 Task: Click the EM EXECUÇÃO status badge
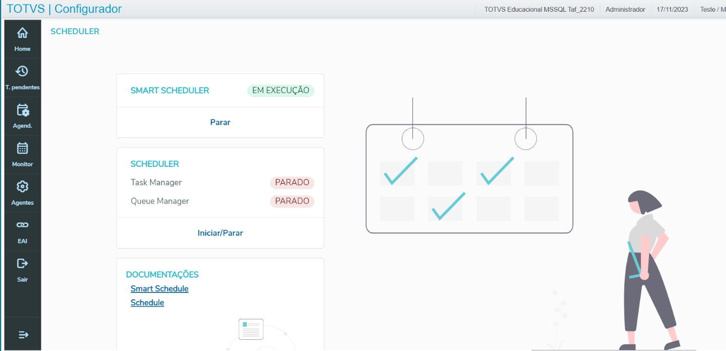pyautogui.click(x=281, y=91)
